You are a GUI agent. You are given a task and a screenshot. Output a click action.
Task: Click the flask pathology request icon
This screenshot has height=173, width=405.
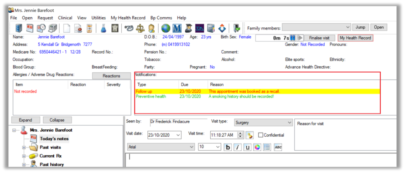click(x=104, y=28)
